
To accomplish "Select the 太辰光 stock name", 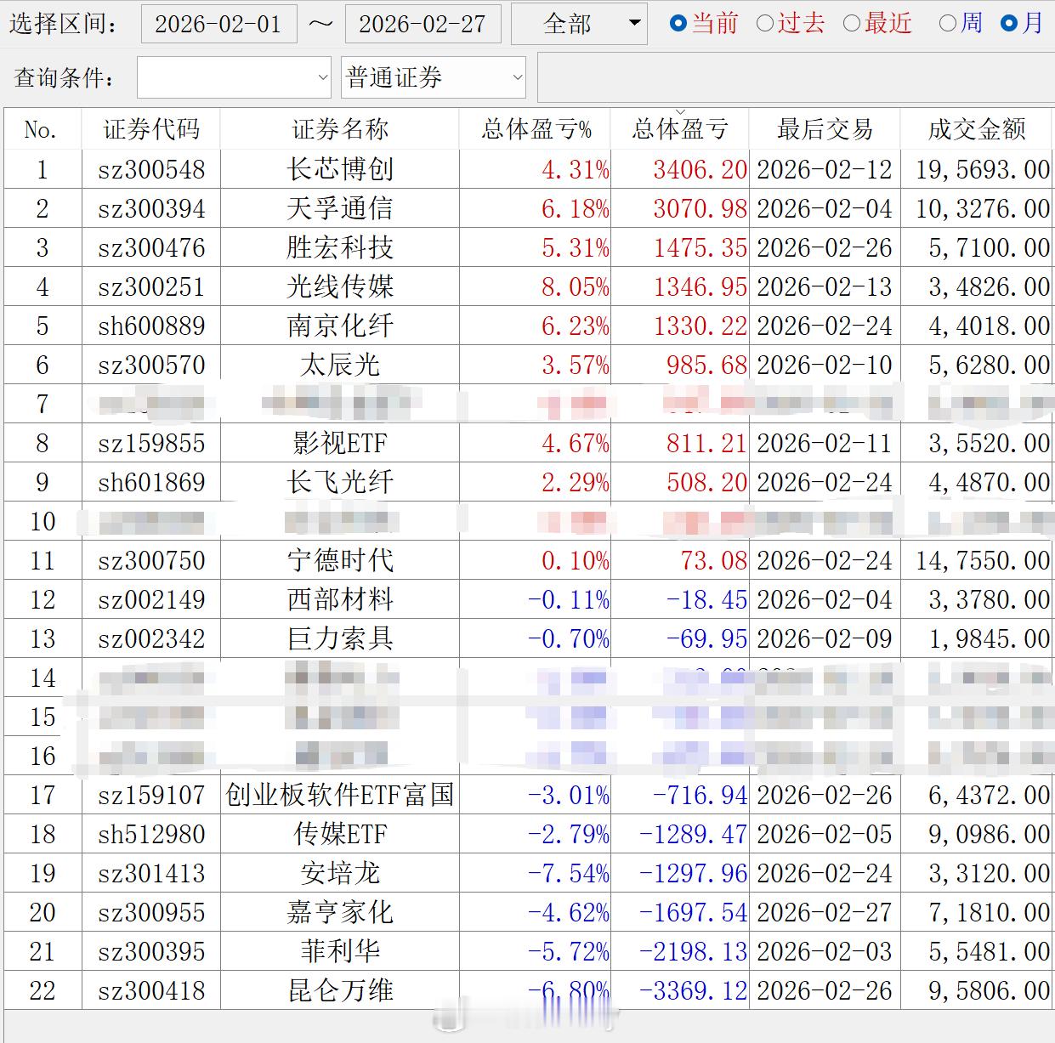I will coord(340,365).
